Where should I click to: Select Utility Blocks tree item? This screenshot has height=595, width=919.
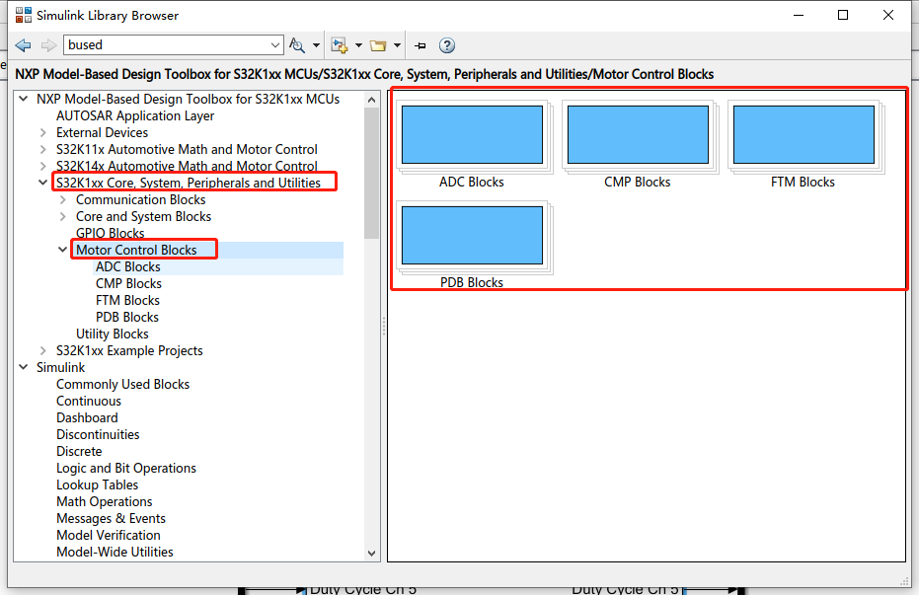click(x=113, y=334)
